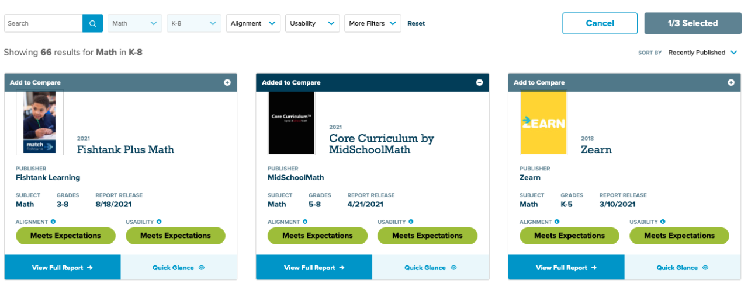Image resolution: width=748 pixels, height=287 pixels.
Task: Expand the Alignment filter dropdown
Action: click(x=253, y=23)
